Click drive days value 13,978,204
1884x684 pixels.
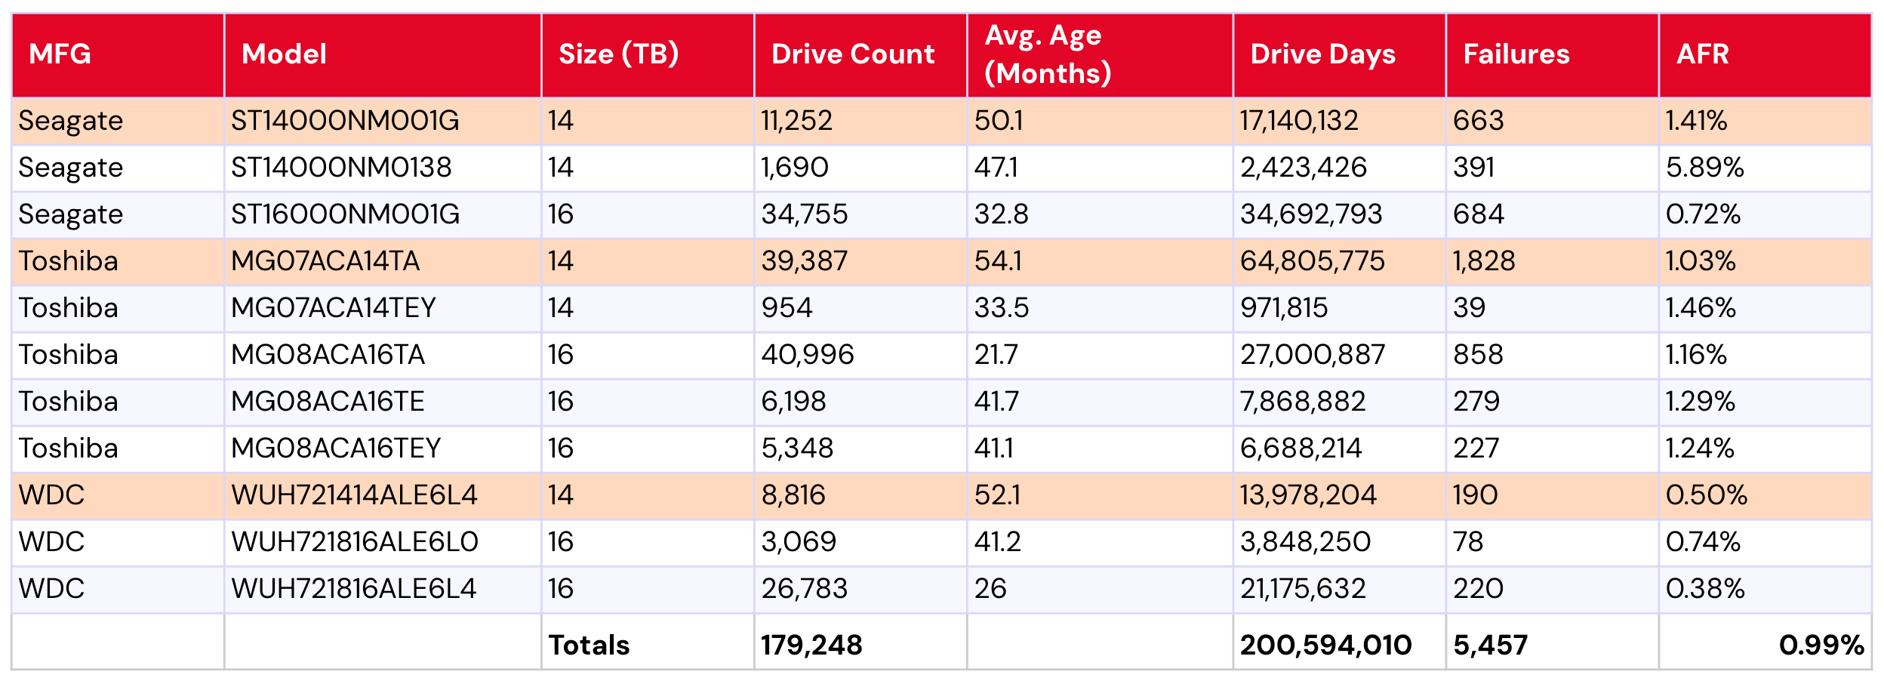pos(1308,495)
